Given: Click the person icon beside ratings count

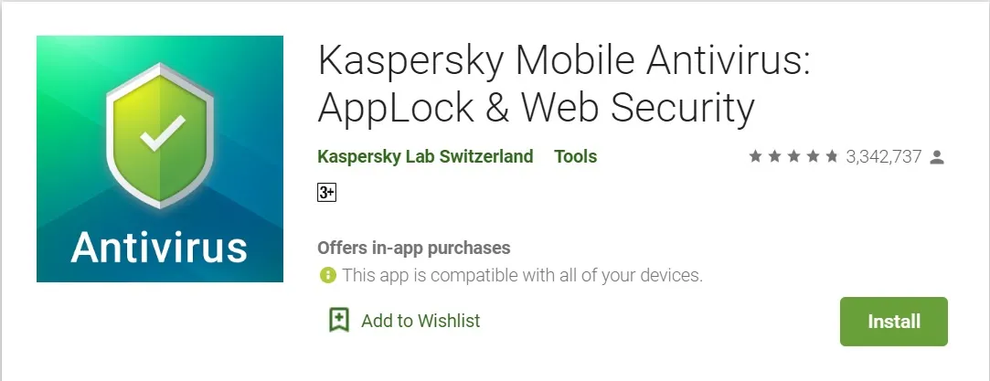Looking at the screenshot, I should point(936,157).
